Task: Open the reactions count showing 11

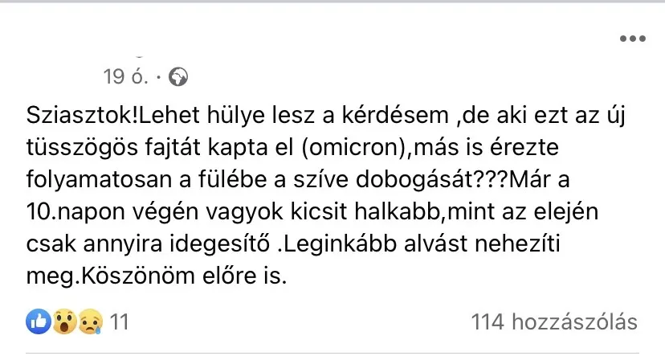Action: click(x=119, y=323)
